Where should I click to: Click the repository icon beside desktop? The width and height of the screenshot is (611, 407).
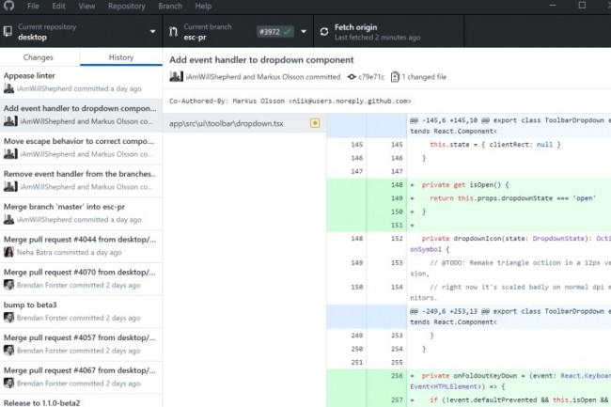pyautogui.click(x=8, y=32)
